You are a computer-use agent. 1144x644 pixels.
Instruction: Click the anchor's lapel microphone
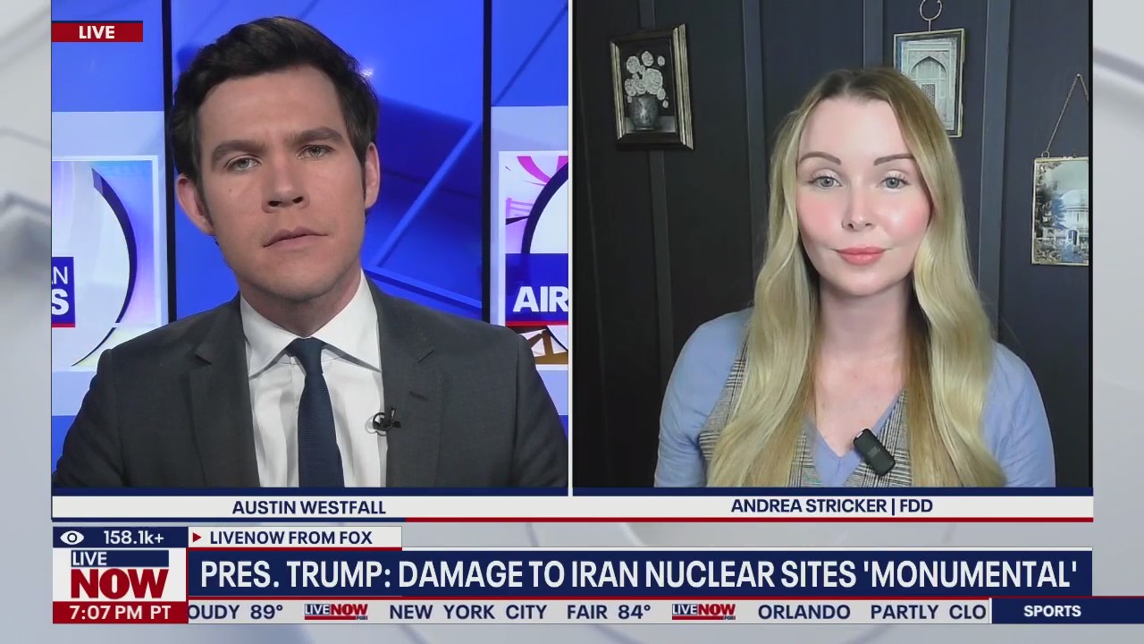(385, 421)
